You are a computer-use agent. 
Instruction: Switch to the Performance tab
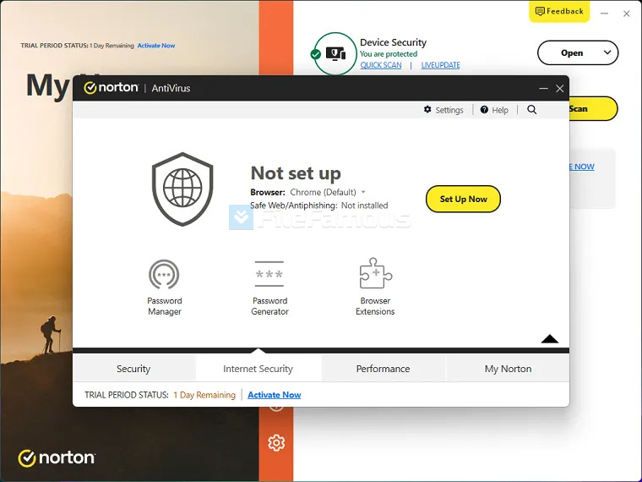pos(383,369)
